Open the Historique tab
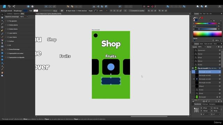Viewport: 223px width, 125px height. click(205, 104)
